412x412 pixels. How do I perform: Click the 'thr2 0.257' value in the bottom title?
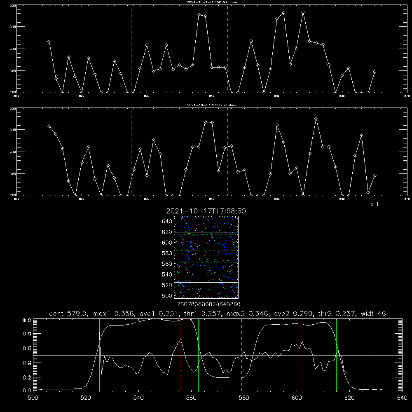337,314
